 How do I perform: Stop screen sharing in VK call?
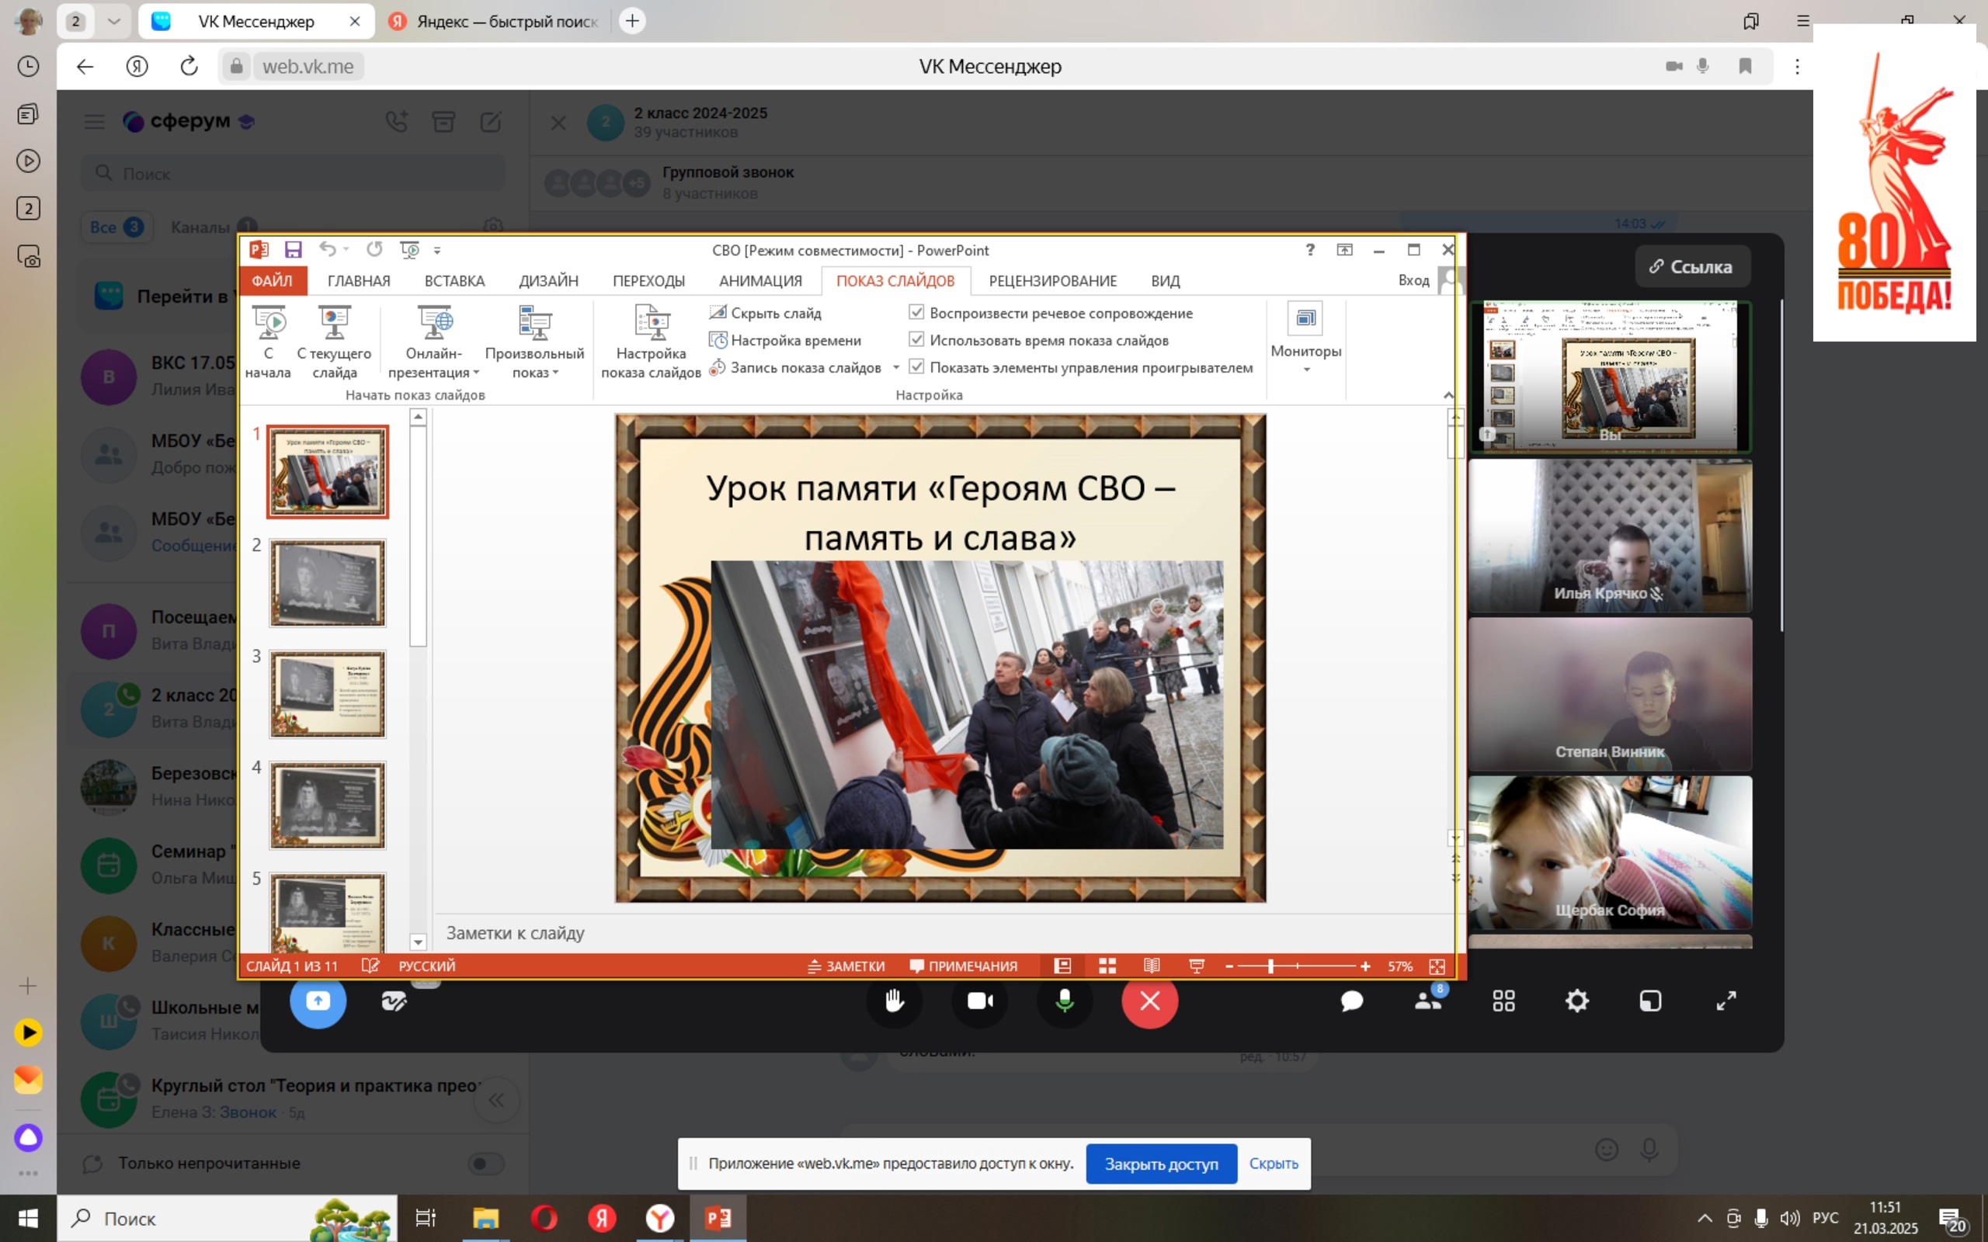click(318, 1001)
